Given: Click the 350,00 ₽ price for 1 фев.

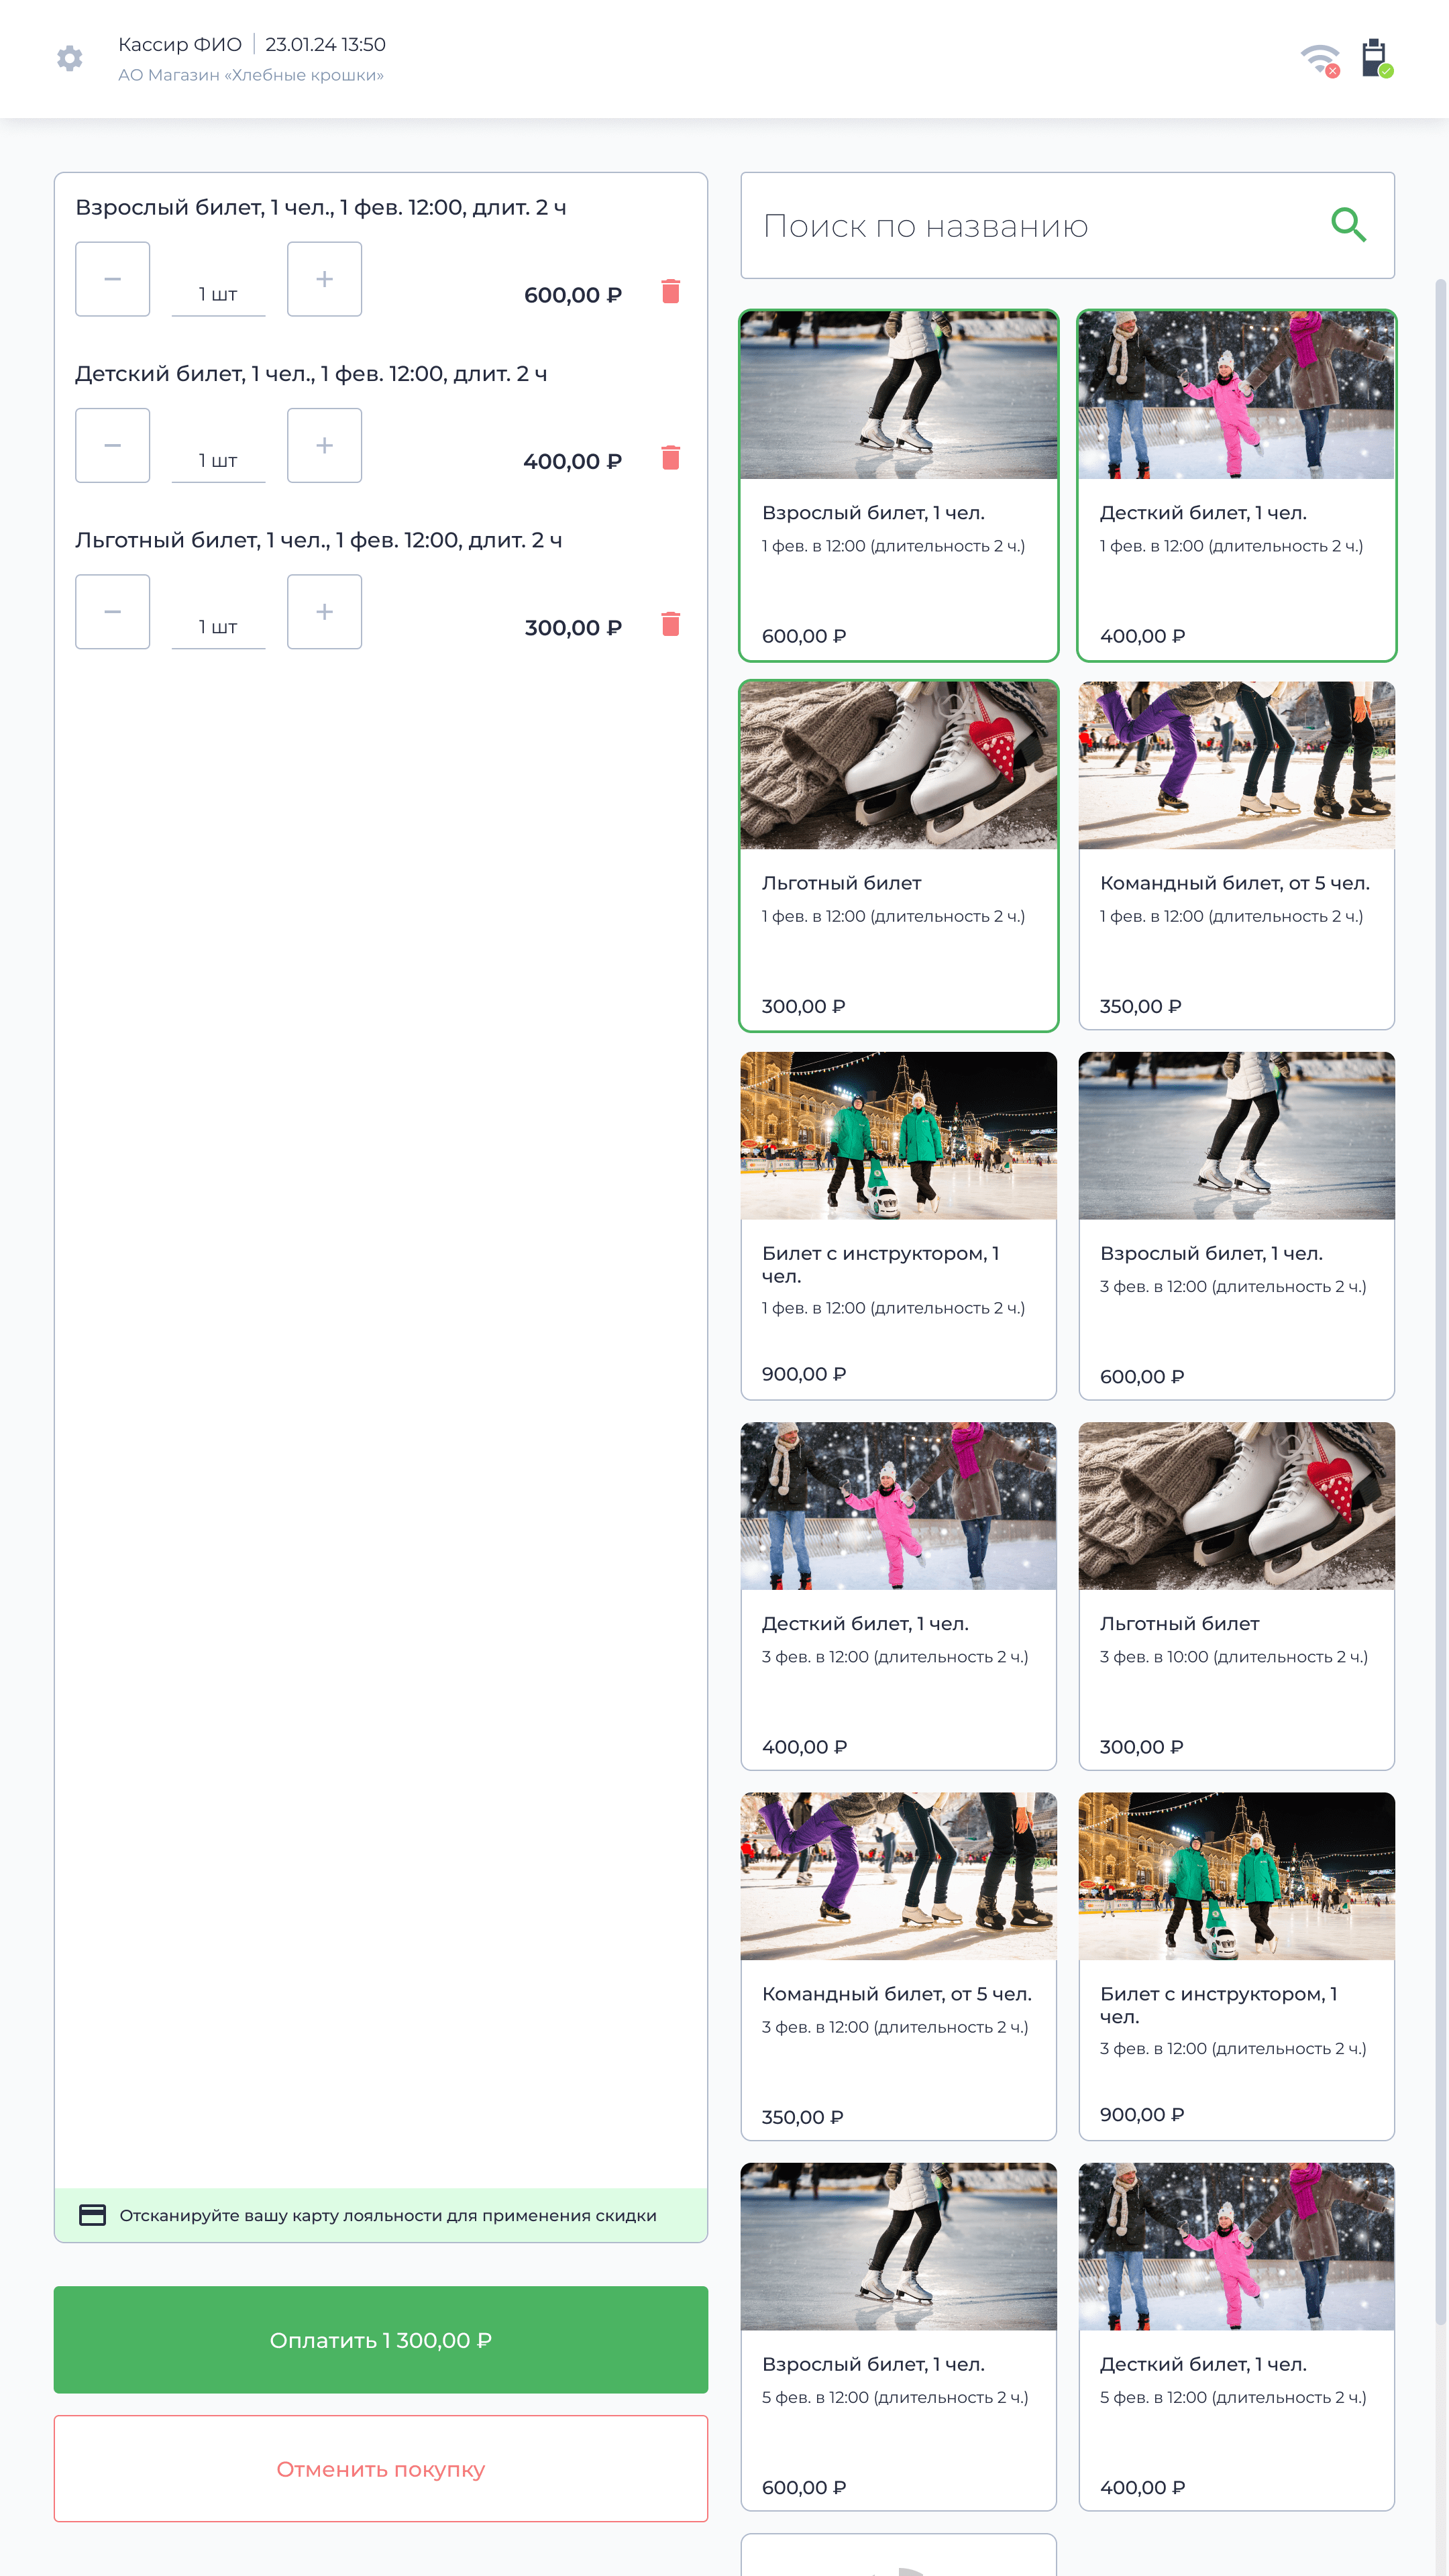Looking at the screenshot, I should point(1141,1006).
